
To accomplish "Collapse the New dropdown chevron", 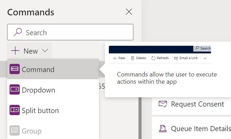I will point(45,51).
